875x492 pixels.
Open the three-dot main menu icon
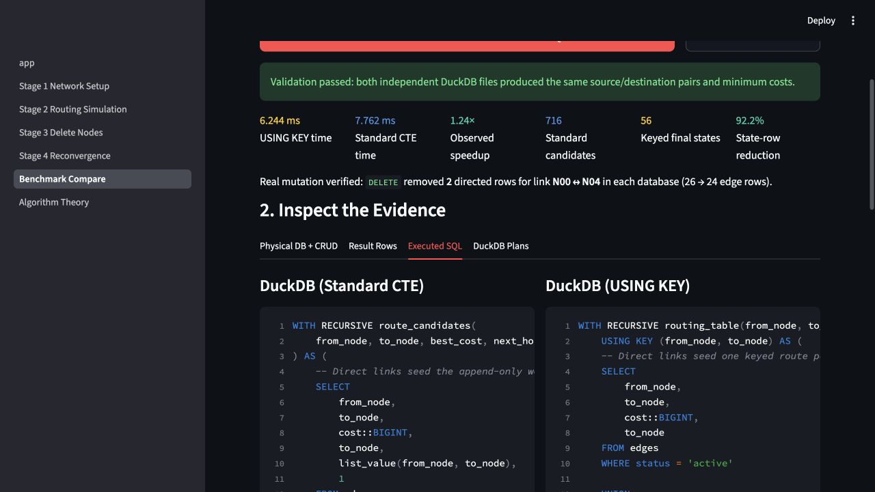click(x=853, y=20)
